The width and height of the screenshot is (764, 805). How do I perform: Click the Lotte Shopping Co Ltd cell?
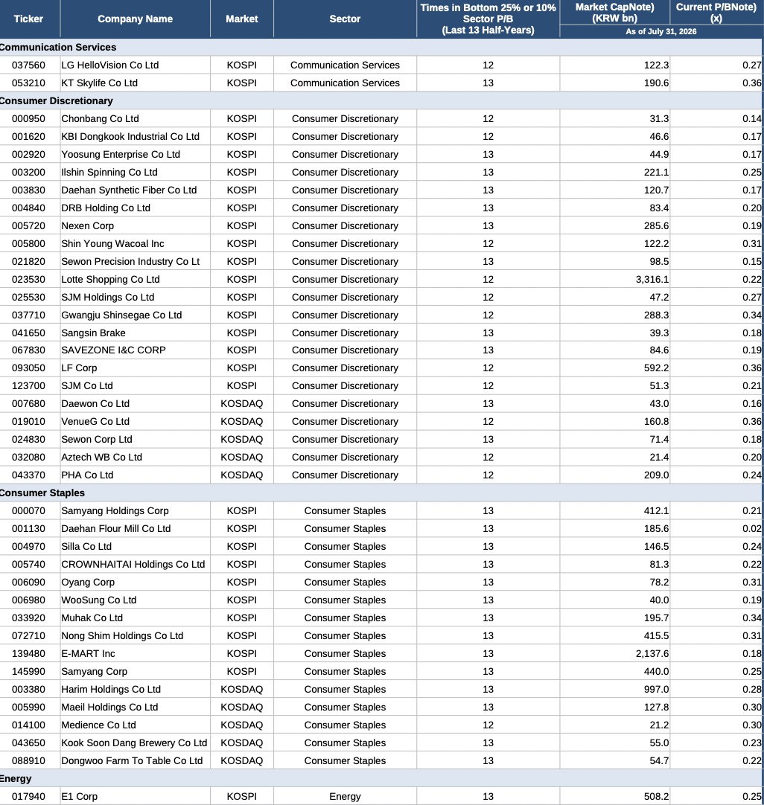pyautogui.click(x=135, y=279)
